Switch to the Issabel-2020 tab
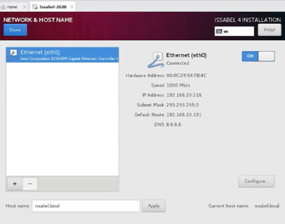The image size is (285, 224). (53, 7)
